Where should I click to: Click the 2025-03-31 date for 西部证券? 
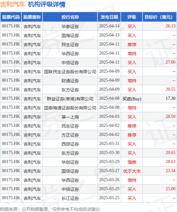pyautogui.click(x=109, y=144)
